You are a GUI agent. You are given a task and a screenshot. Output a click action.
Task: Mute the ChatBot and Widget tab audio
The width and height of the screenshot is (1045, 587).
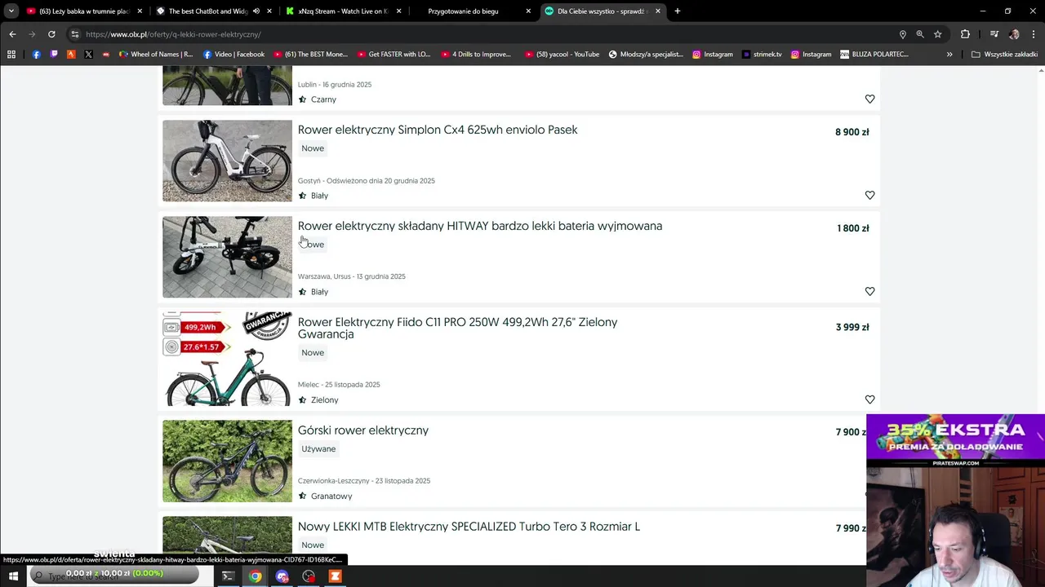(x=256, y=11)
